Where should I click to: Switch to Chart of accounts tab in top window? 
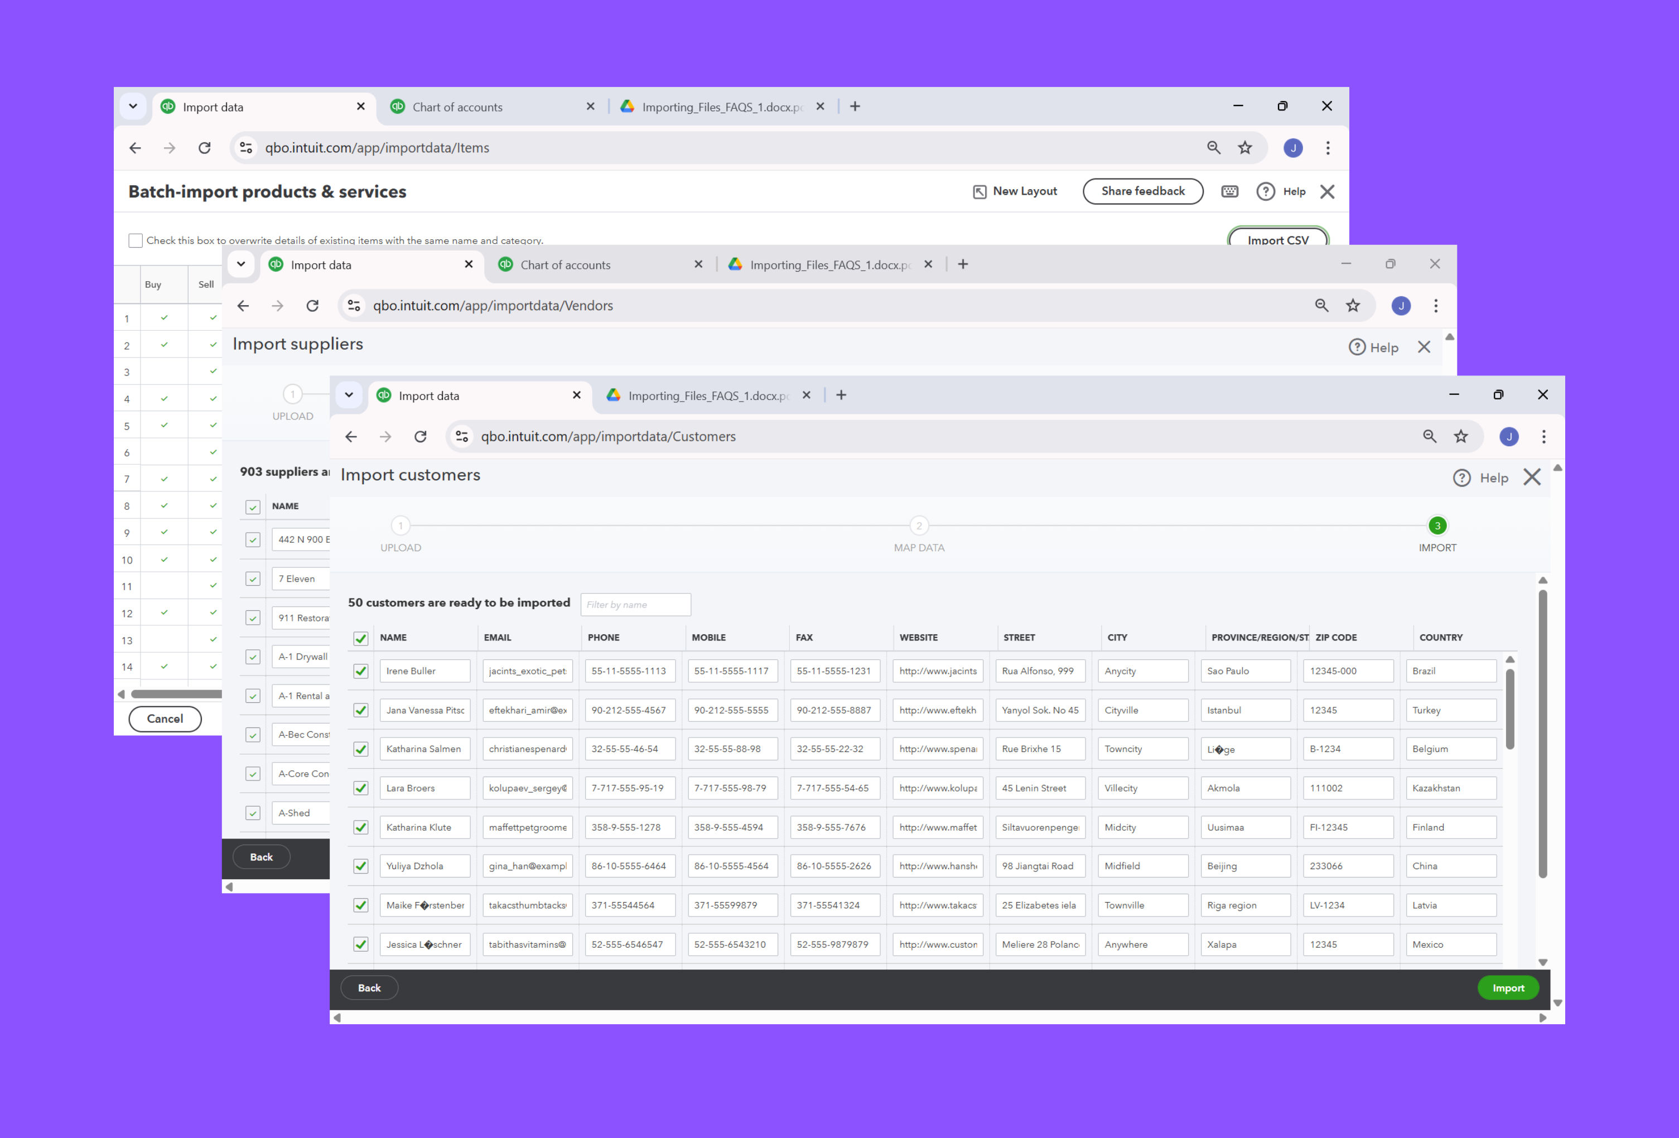point(457,107)
